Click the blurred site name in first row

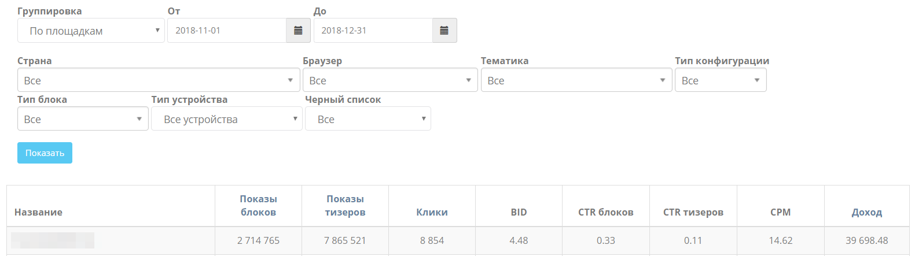(53, 240)
